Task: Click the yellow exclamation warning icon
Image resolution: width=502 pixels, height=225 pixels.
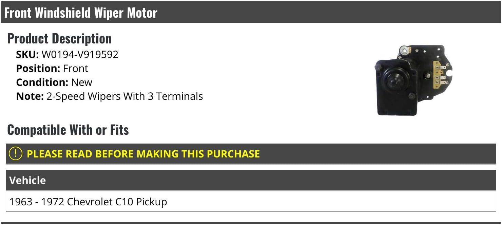Action: click(x=16, y=154)
